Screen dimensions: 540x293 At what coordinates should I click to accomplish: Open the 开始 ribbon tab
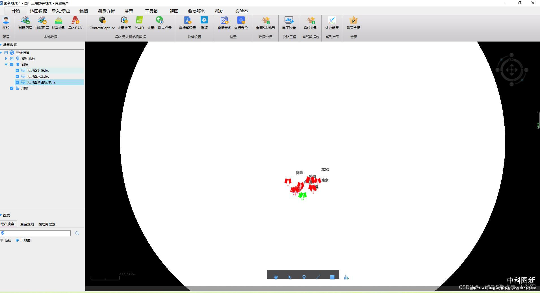(16, 11)
